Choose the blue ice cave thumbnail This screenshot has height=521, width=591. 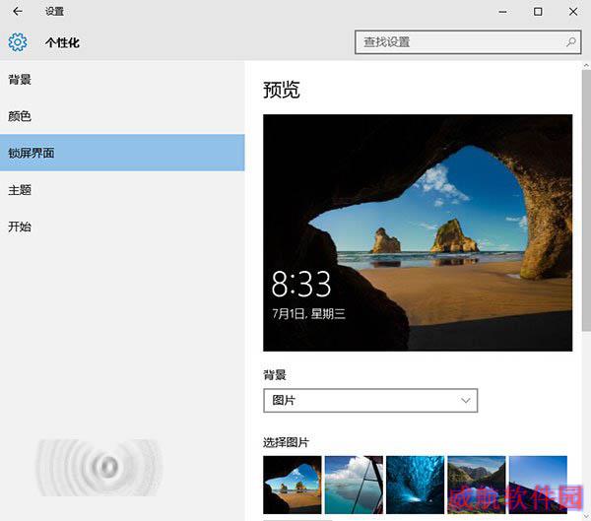pyautogui.click(x=415, y=485)
